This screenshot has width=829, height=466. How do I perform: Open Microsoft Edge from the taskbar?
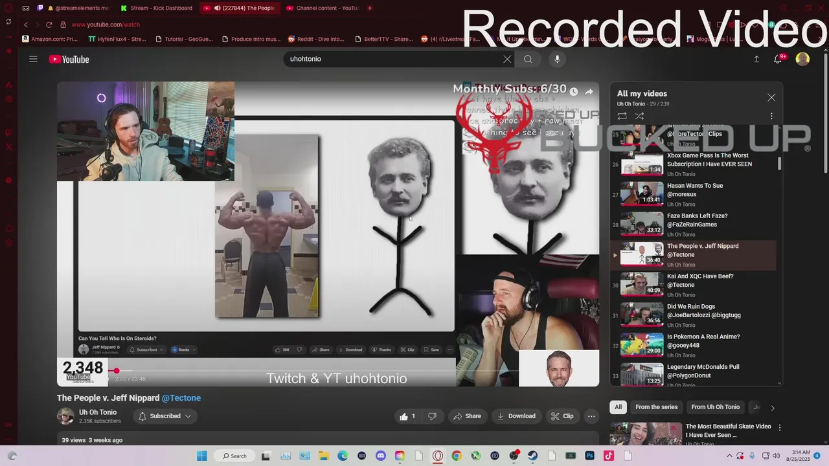pyautogui.click(x=343, y=456)
